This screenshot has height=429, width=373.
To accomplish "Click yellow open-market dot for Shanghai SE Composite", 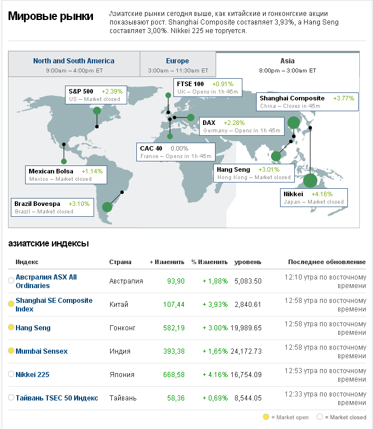I will coord(11,303).
